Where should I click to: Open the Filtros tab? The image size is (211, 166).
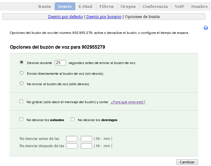(107, 6)
